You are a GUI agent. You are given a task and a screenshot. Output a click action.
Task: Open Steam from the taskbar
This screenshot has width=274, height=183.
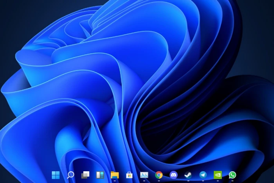click(188, 175)
